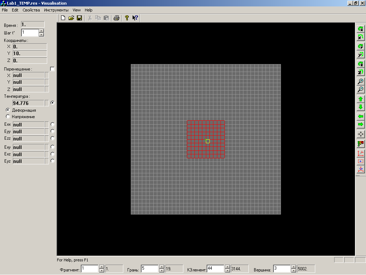Open a file with the folder icon
This screenshot has width=366, height=275.
coord(71,18)
